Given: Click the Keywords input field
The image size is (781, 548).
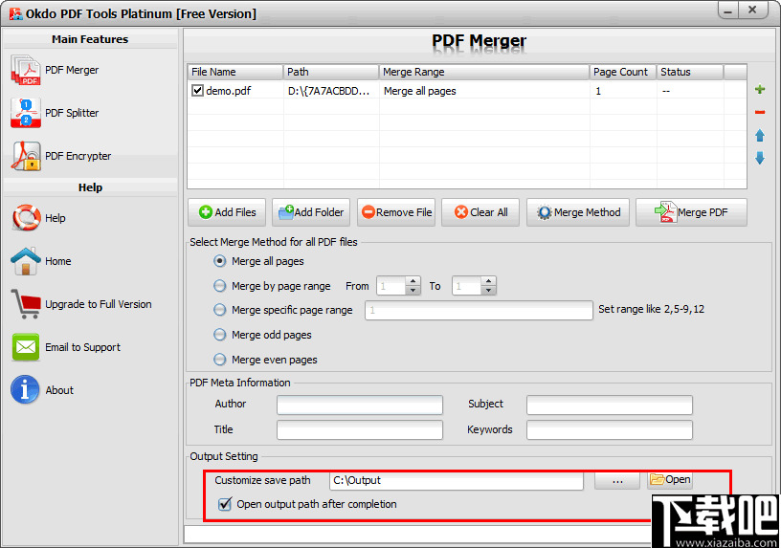Looking at the screenshot, I should (x=609, y=430).
